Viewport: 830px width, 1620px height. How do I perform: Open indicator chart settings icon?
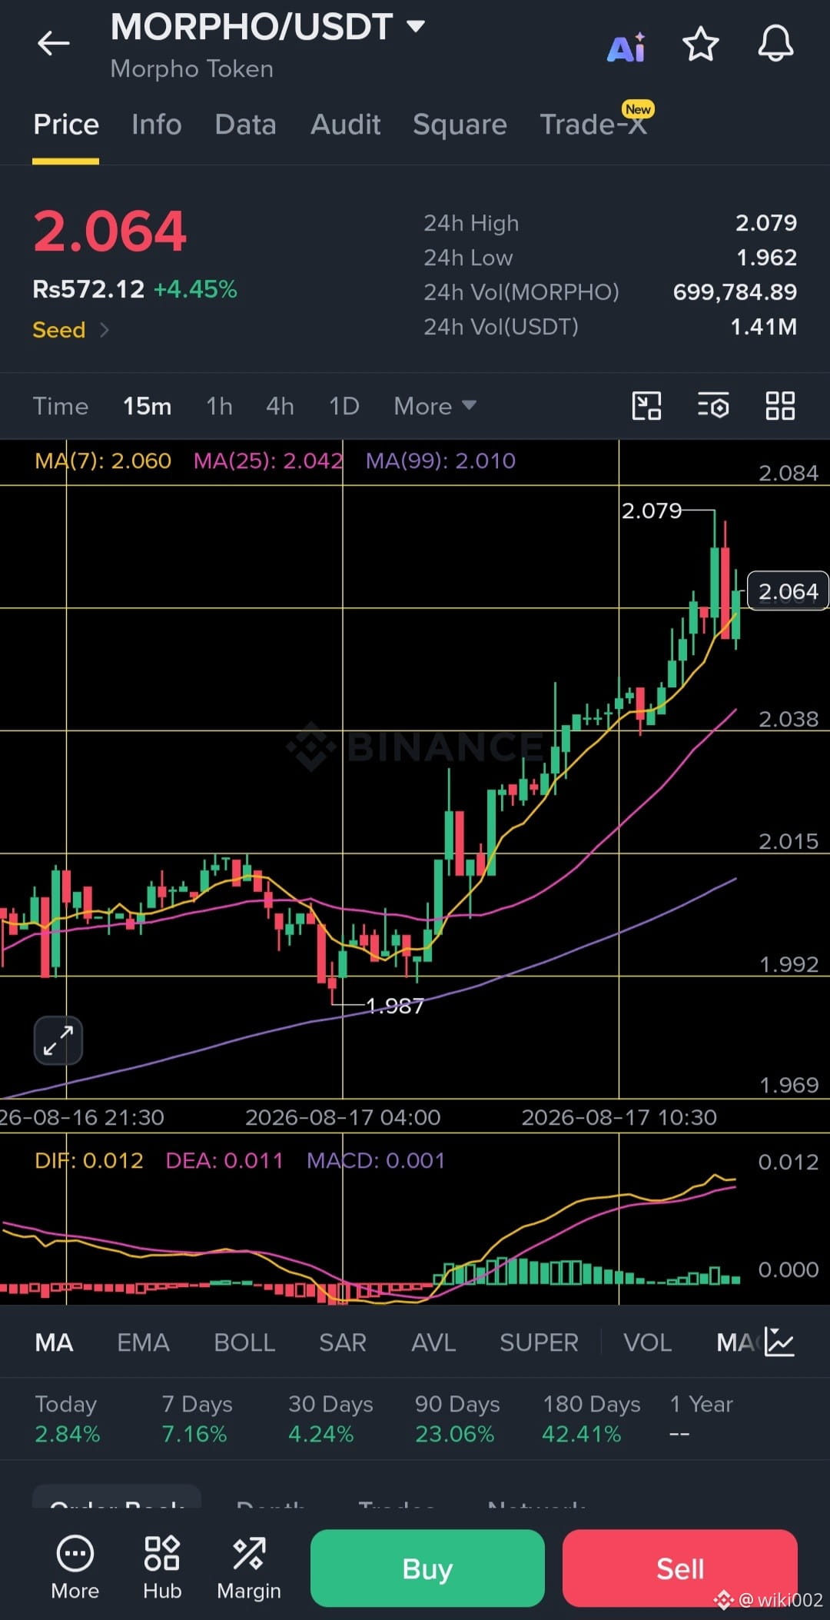tap(779, 1342)
